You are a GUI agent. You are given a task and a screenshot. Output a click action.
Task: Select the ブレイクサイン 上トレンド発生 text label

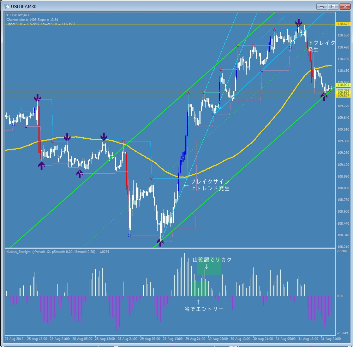210,185
